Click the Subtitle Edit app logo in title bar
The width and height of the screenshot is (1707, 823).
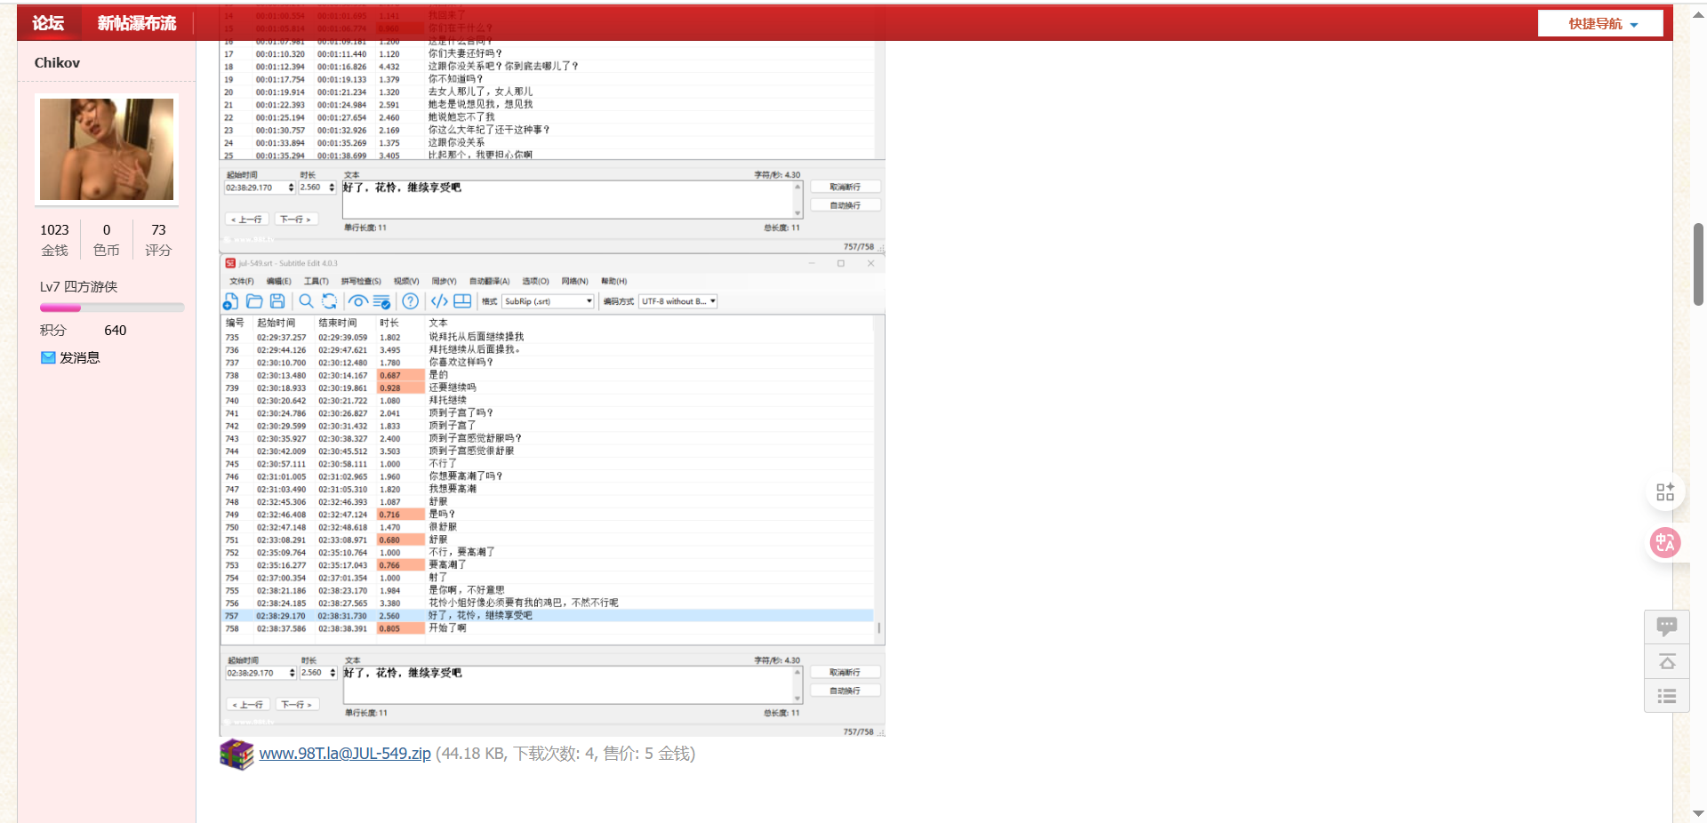230,263
